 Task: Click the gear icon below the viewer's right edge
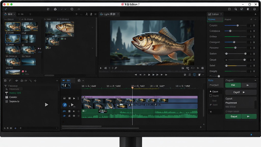pyautogui.click(x=203, y=68)
